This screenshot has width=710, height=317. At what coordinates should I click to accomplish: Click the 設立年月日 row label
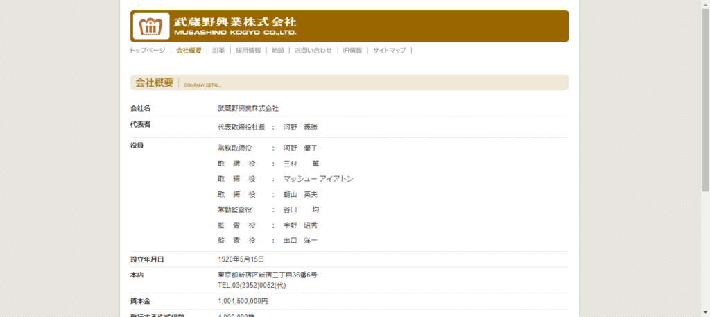pos(147,259)
